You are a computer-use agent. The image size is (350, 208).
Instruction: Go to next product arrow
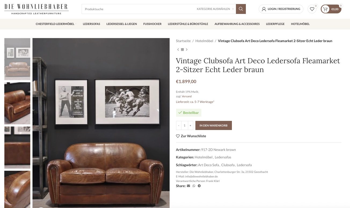point(187,50)
